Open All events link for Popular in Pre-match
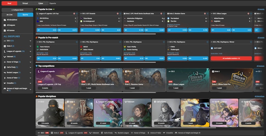 click(x=261, y=38)
